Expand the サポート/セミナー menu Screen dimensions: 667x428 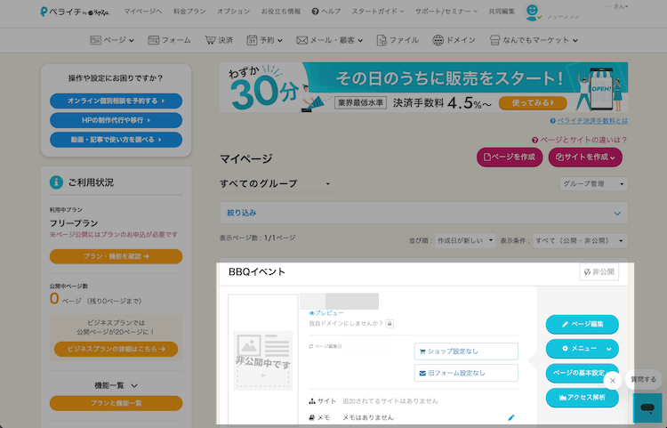click(x=446, y=12)
